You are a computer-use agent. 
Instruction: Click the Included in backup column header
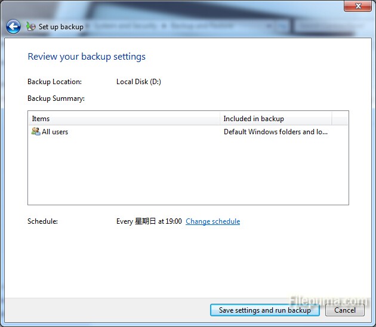[276, 119]
